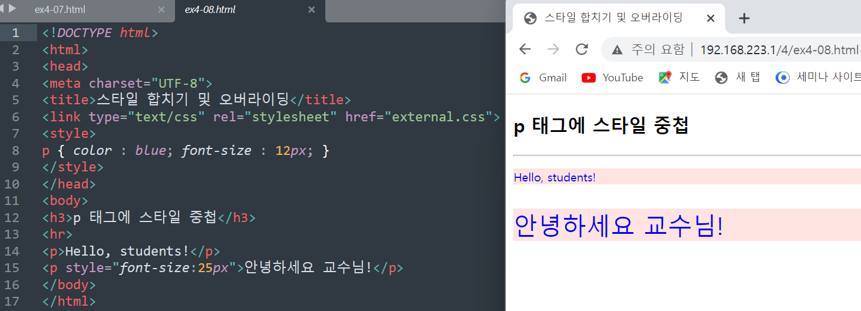Screen dimensions: 861x311
Task: Open the YouTube bookmark
Action: [612, 78]
